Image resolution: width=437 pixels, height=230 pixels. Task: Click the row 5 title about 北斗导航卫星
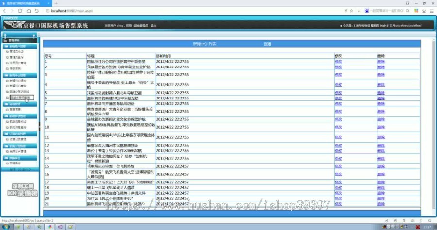[x=115, y=93]
